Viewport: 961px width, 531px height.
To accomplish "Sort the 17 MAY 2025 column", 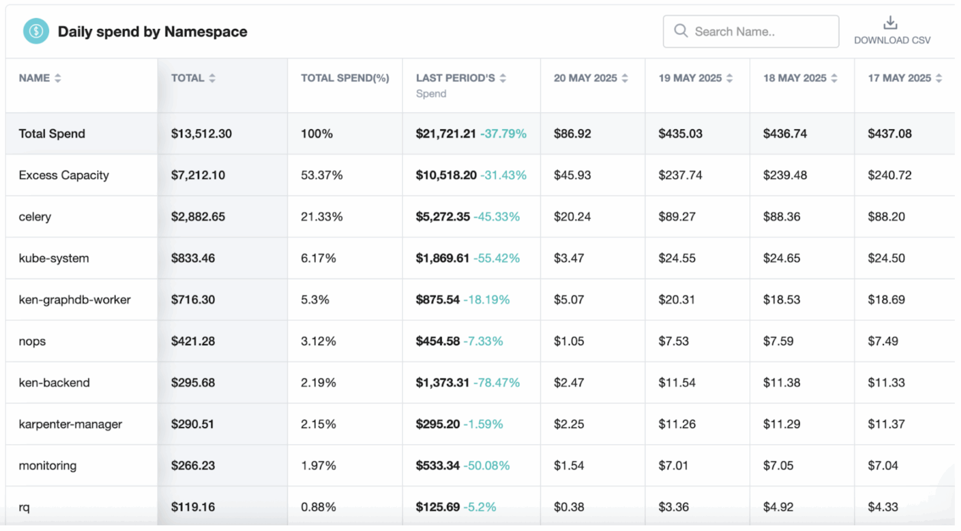I will coord(939,78).
